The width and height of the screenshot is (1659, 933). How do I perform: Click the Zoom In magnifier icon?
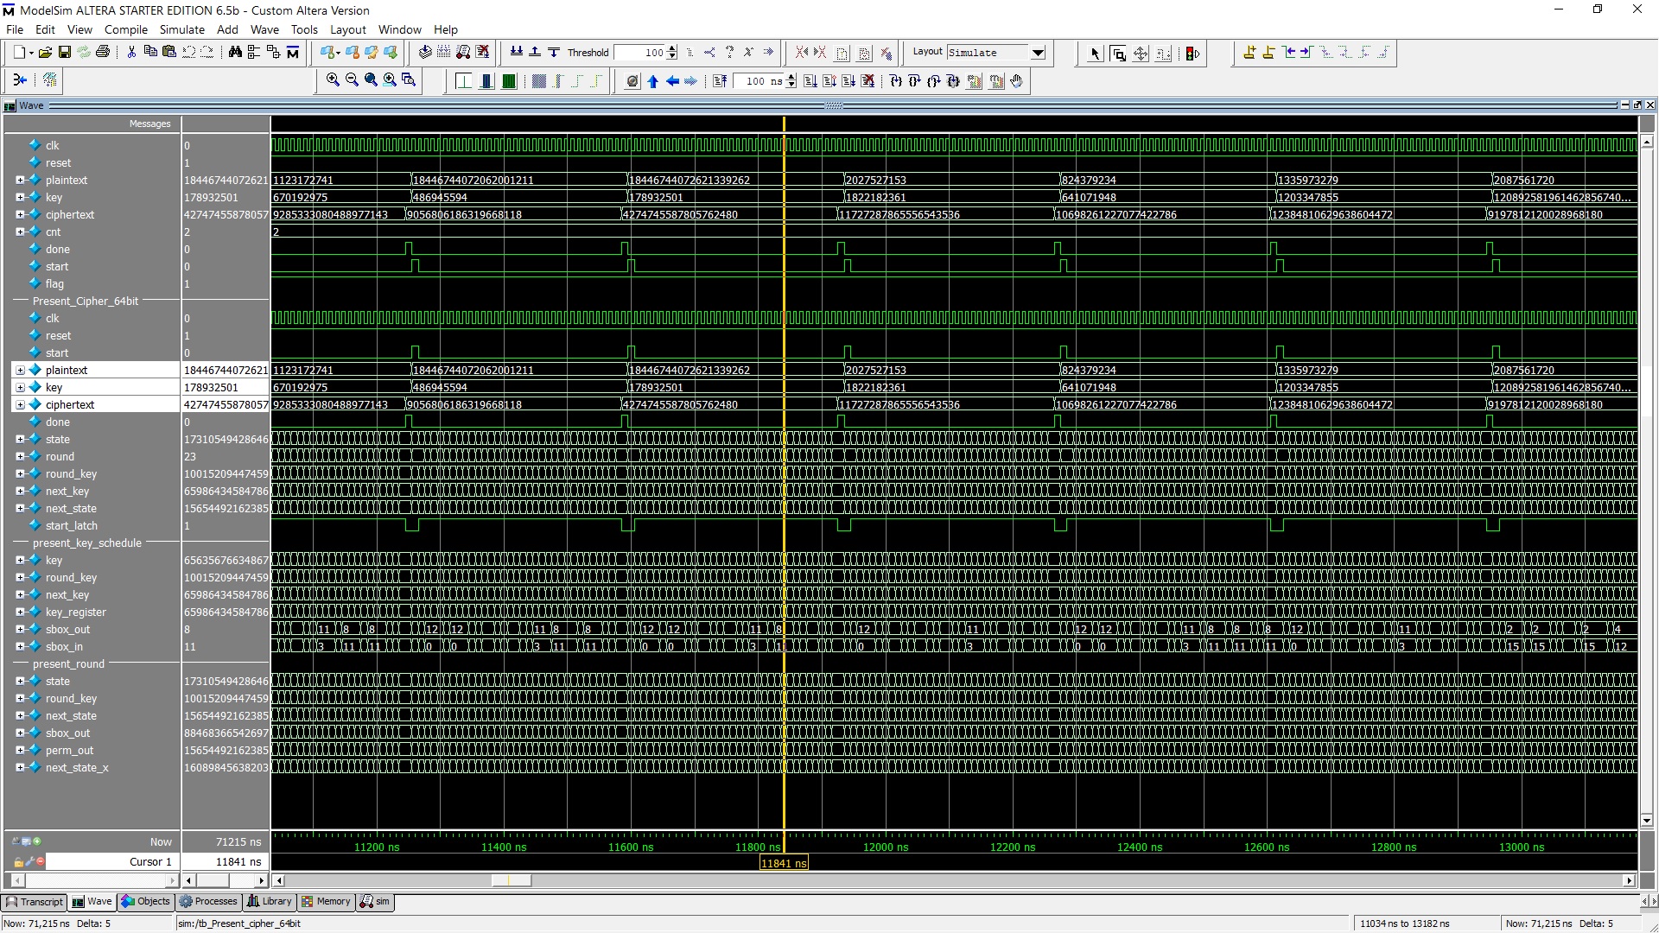point(333,80)
